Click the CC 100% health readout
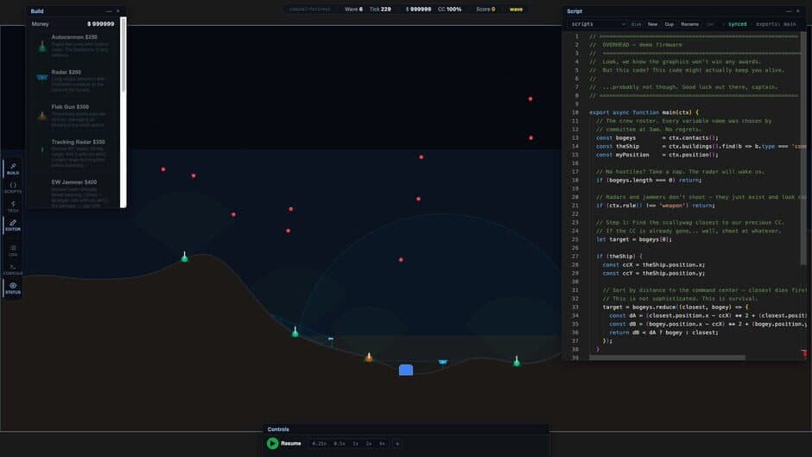Viewport: 812px width, 457px height. pyautogui.click(x=449, y=10)
